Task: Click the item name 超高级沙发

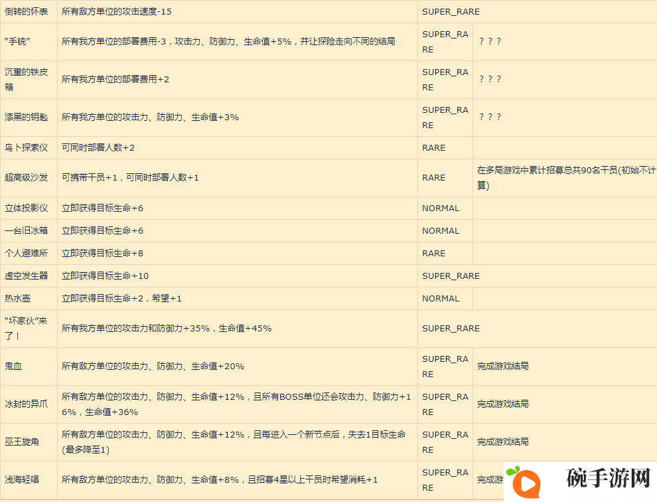Action: click(x=26, y=178)
